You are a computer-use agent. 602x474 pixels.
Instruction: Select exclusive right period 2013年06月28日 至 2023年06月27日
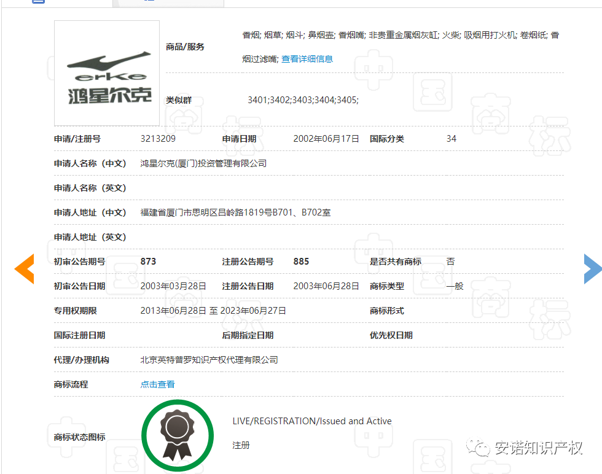click(x=213, y=311)
